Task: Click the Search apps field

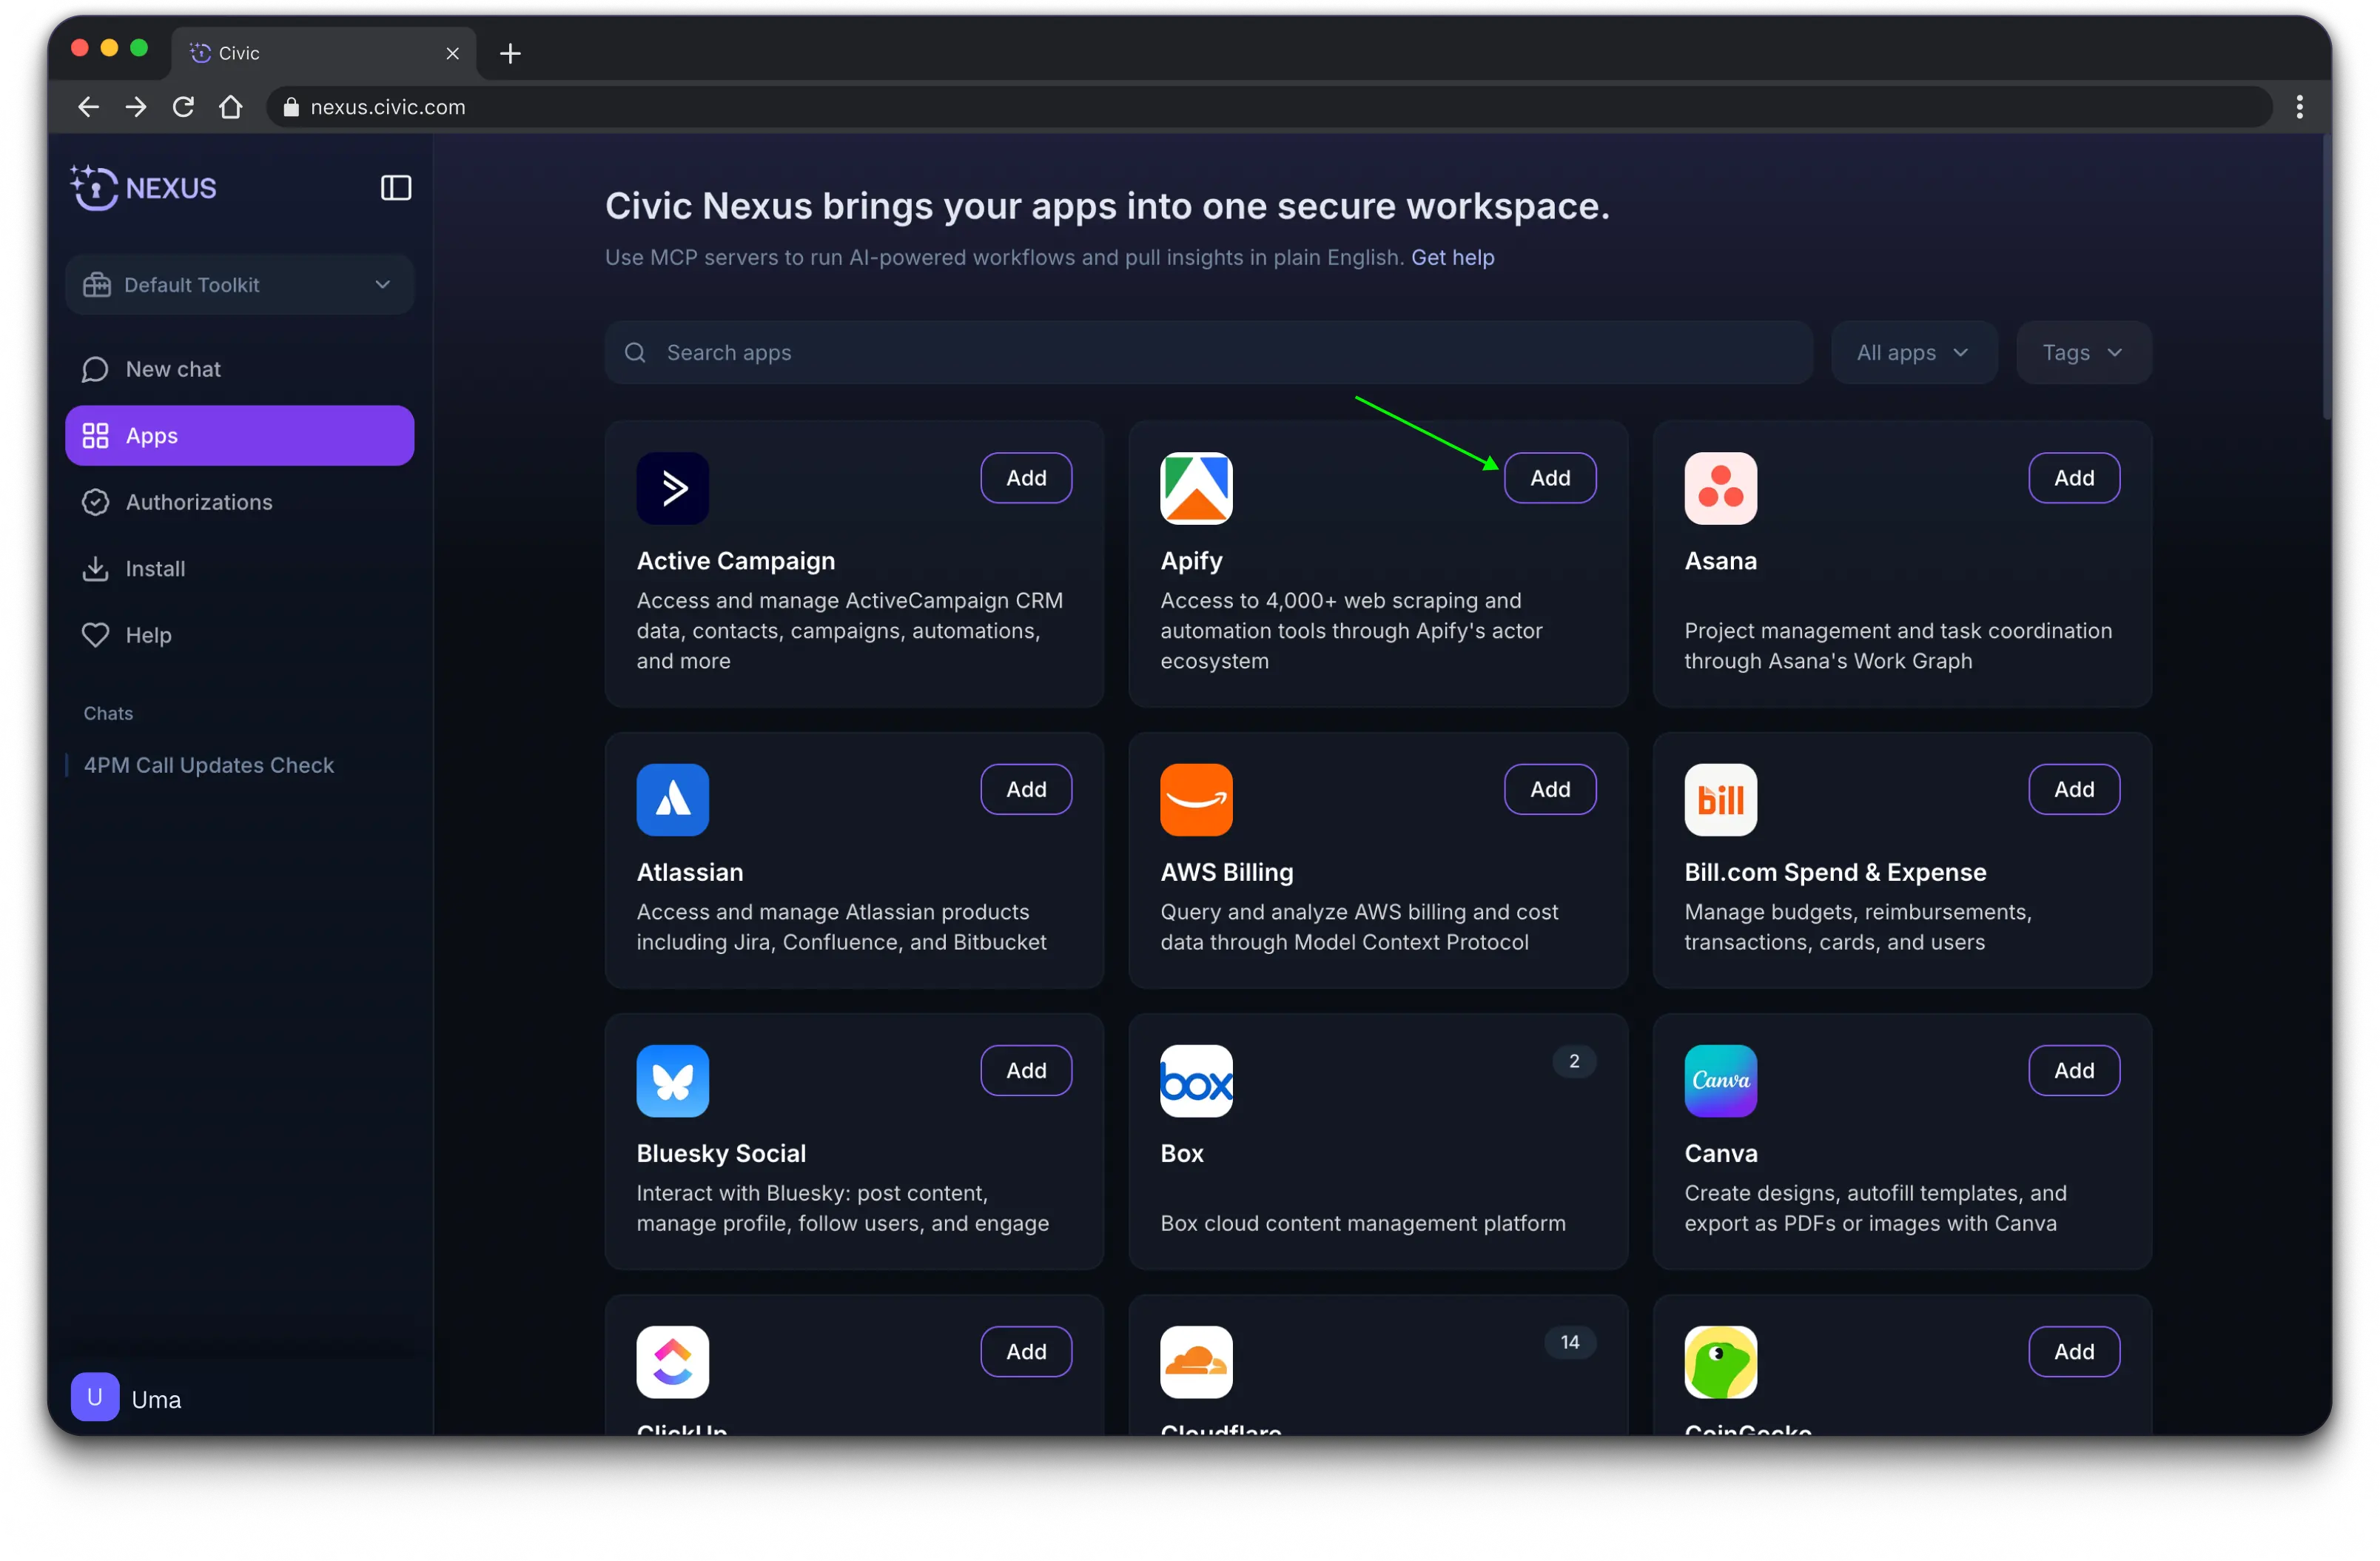Action: [x=1207, y=353]
